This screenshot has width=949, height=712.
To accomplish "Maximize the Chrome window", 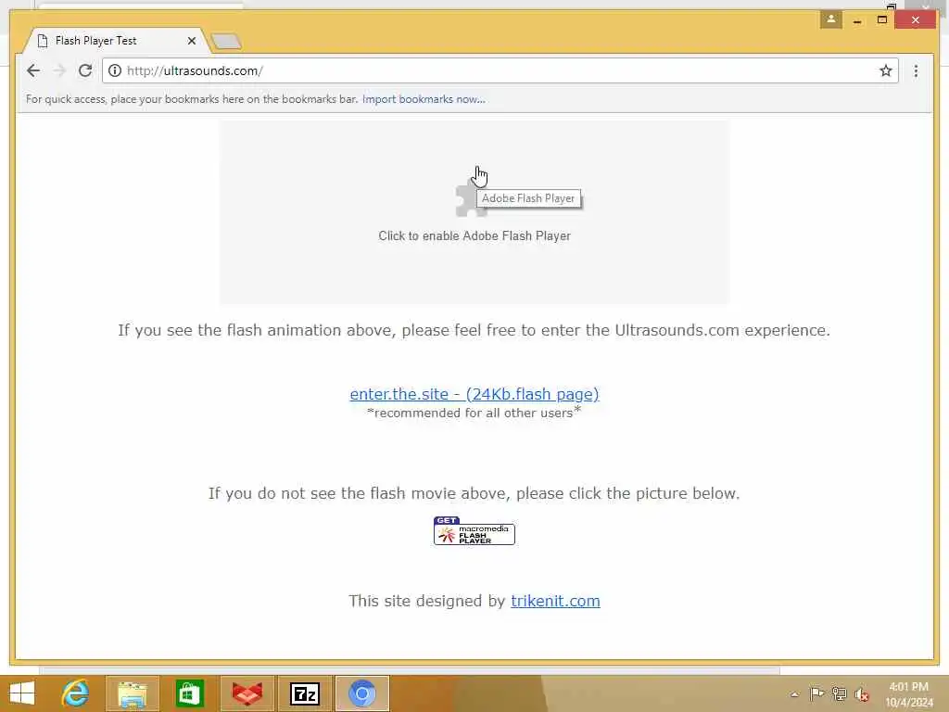I will [882, 20].
